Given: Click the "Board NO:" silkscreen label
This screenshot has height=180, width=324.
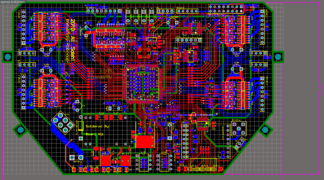Looking at the screenshot, I should point(95,134).
